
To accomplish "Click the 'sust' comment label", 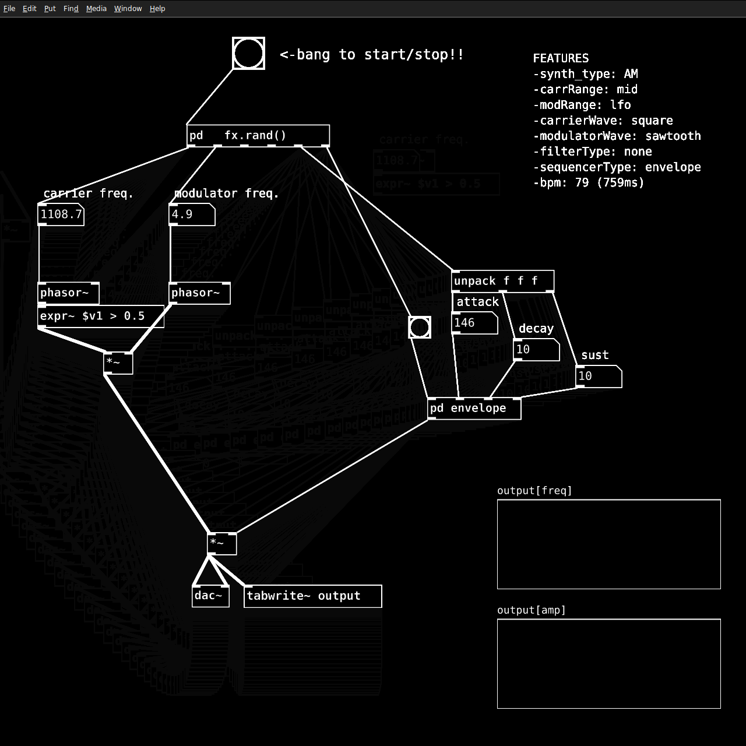I will [x=595, y=356].
